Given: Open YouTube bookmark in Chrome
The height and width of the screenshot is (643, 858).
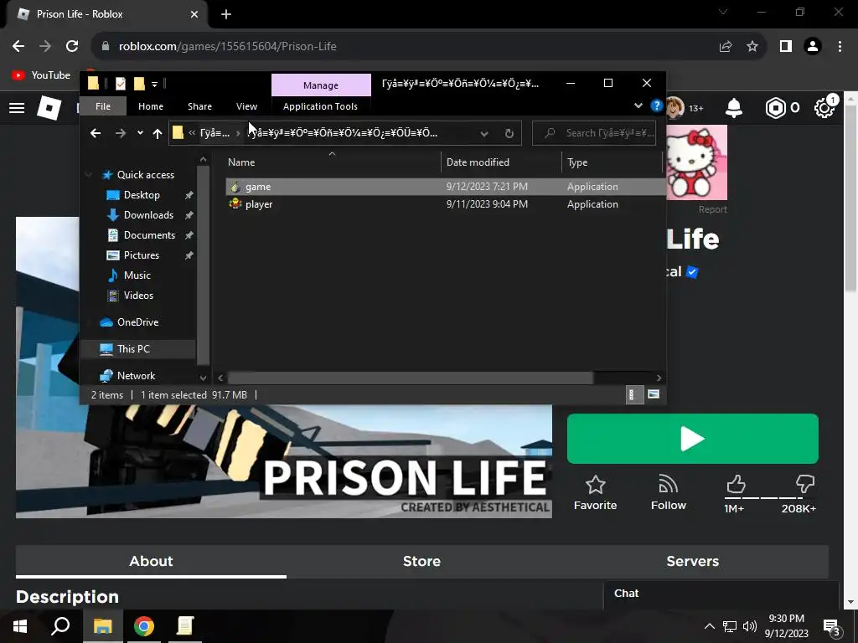Looking at the screenshot, I should [41, 75].
